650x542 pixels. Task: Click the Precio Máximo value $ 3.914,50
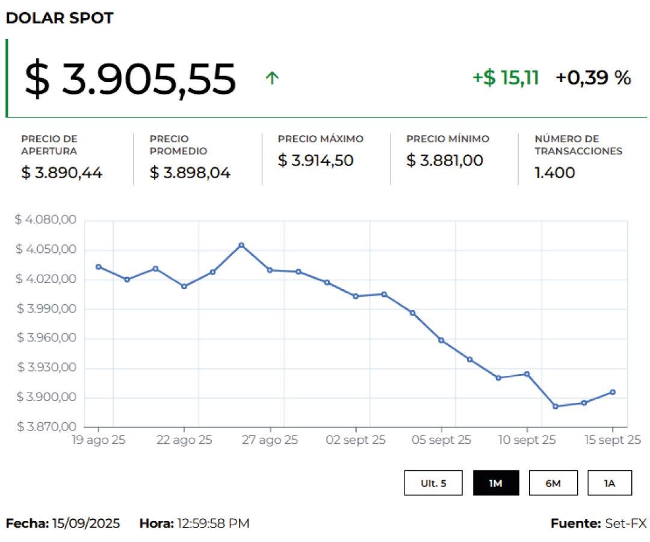tap(315, 160)
